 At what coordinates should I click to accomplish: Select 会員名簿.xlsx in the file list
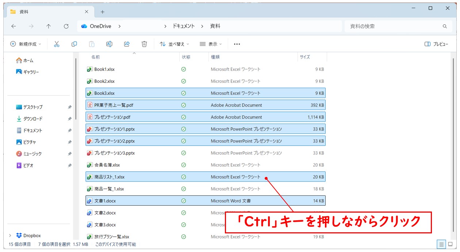click(113, 165)
